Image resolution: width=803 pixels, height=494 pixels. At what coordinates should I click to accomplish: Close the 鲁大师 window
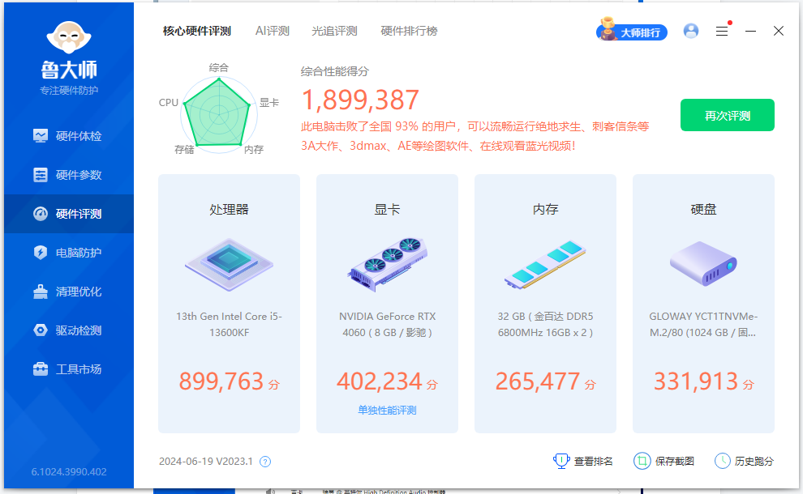779,32
